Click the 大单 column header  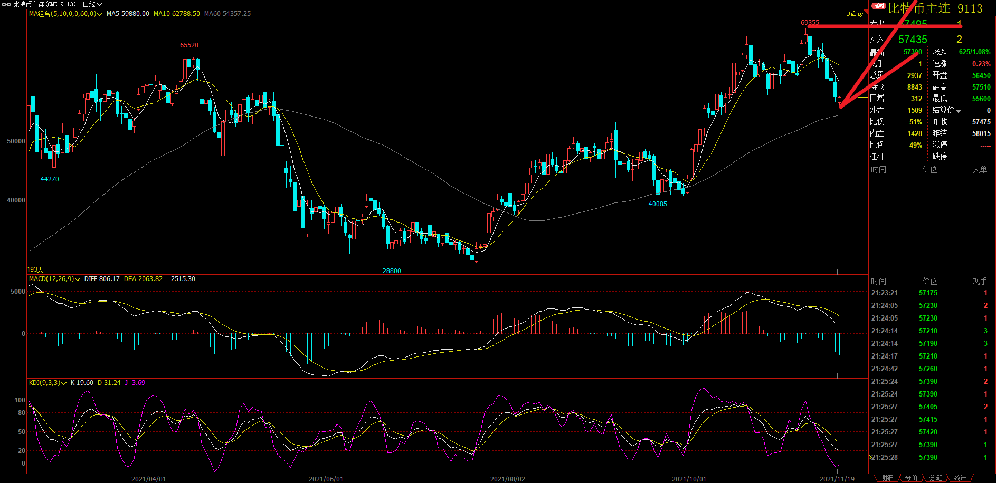(x=979, y=169)
